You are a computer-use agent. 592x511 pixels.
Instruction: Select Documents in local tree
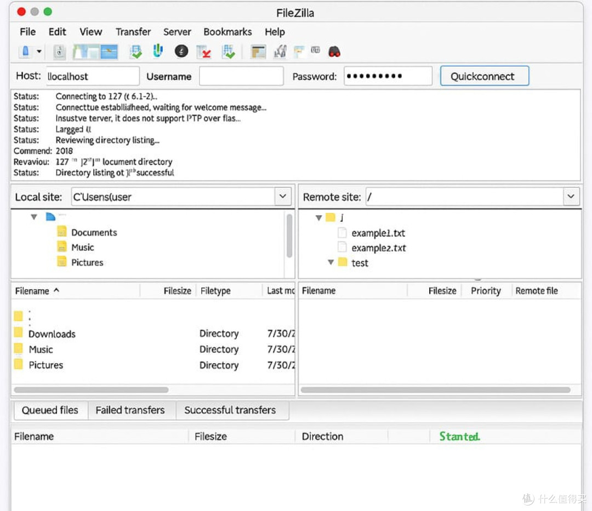pos(94,232)
